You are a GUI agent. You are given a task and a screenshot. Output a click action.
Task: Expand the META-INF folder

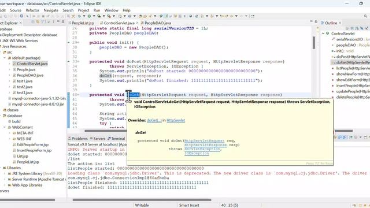pos(9,133)
